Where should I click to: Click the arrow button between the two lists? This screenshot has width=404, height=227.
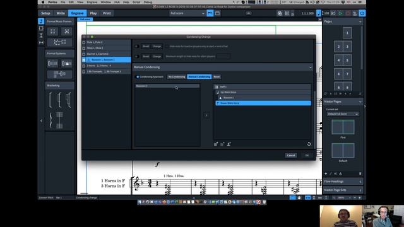206,115
